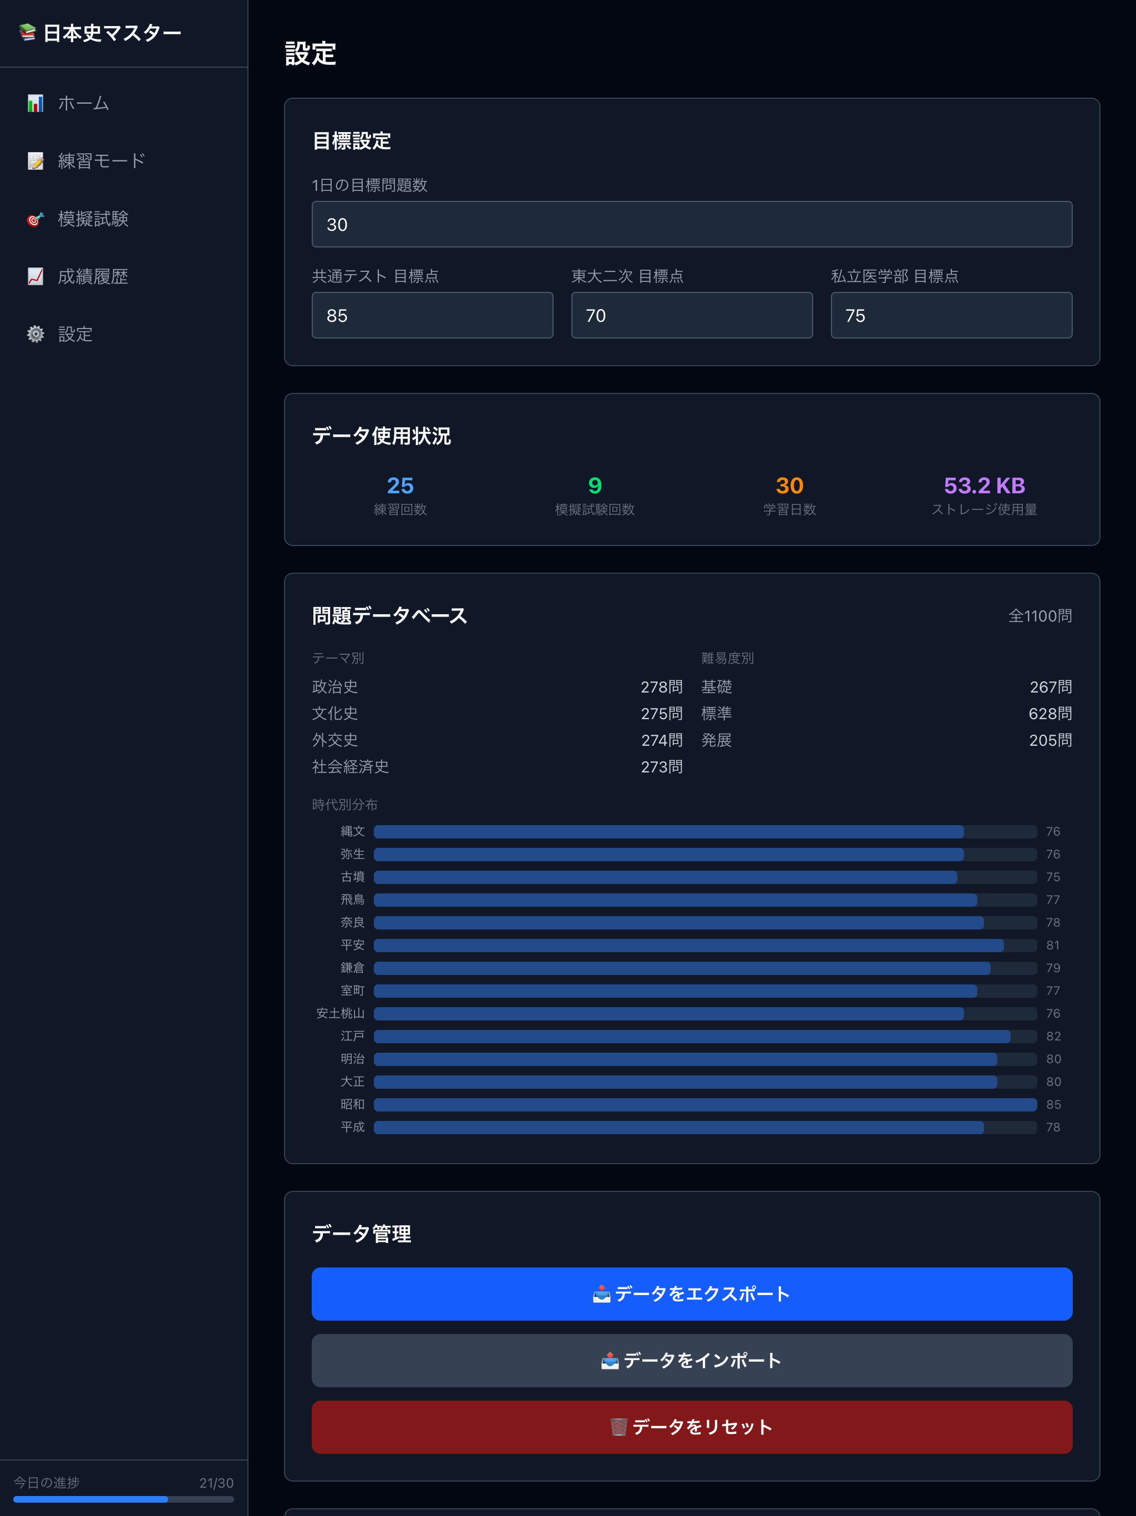Click the 縄文 era distribution bar
Image resolution: width=1136 pixels, height=1516 pixels.
705,832
